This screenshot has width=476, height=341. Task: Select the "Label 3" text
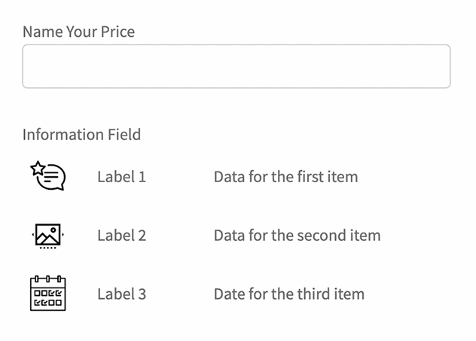pos(121,294)
